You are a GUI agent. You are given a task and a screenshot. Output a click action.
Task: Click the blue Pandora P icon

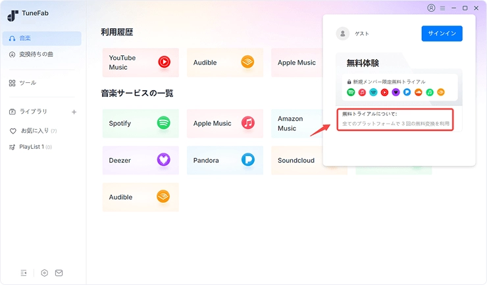[248, 159]
